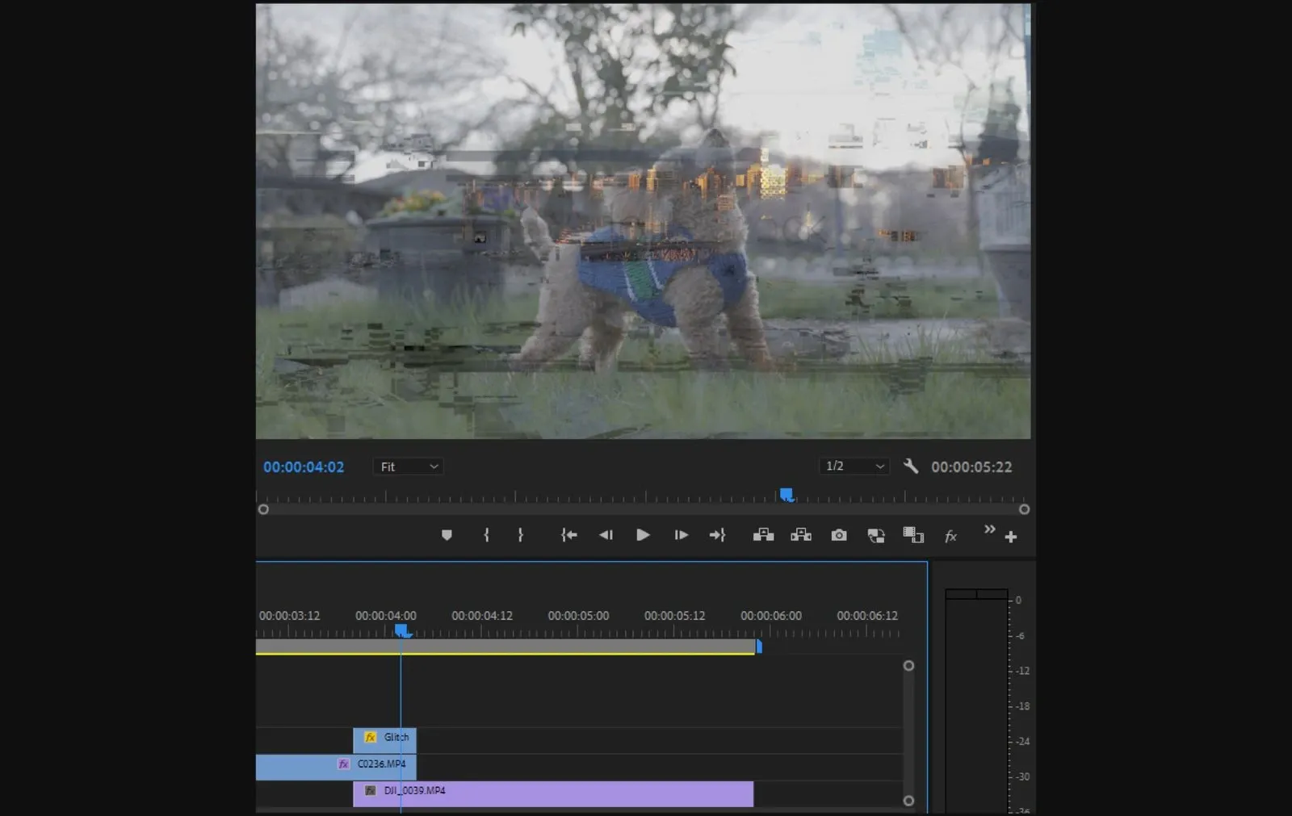Click the fx badge on the Glitch clip
The width and height of the screenshot is (1292, 816).
click(370, 737)
